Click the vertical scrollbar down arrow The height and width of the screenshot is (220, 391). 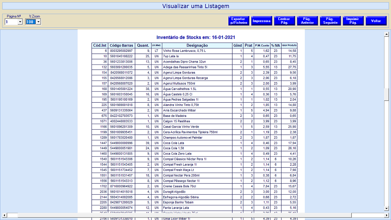(x=387, y=209)
